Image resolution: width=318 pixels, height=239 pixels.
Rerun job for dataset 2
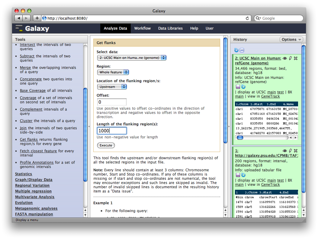pos(243,87)
